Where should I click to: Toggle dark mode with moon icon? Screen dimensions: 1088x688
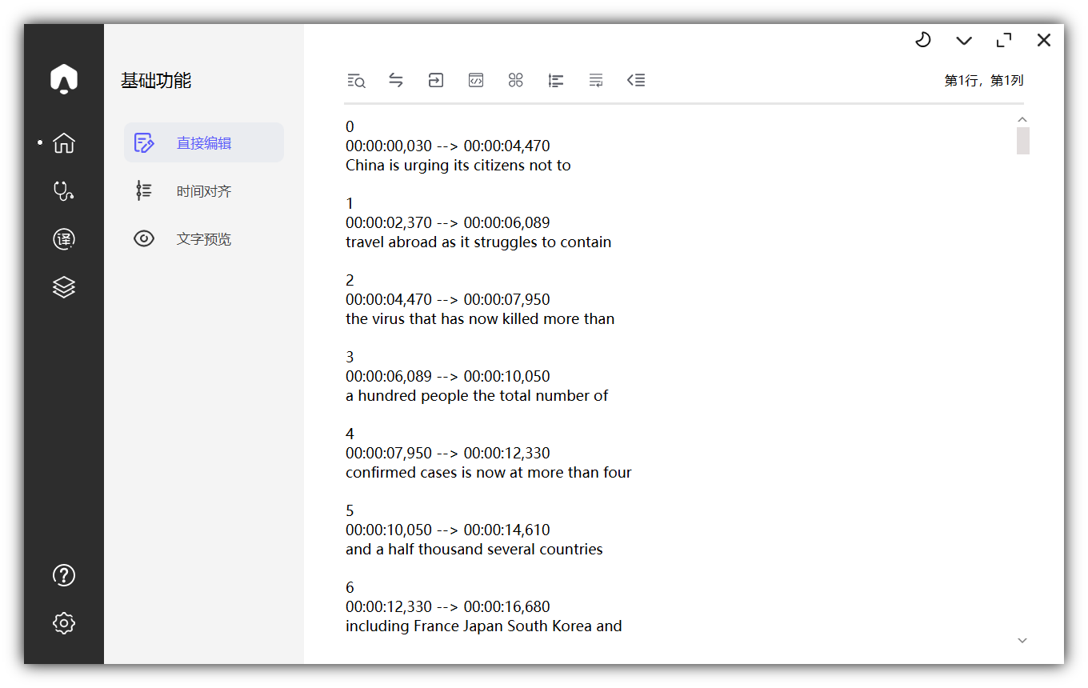923,40
